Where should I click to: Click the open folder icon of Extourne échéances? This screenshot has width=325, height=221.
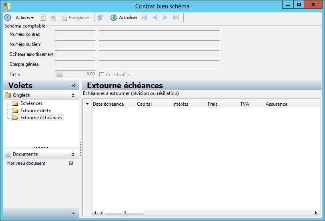(15, 118)
